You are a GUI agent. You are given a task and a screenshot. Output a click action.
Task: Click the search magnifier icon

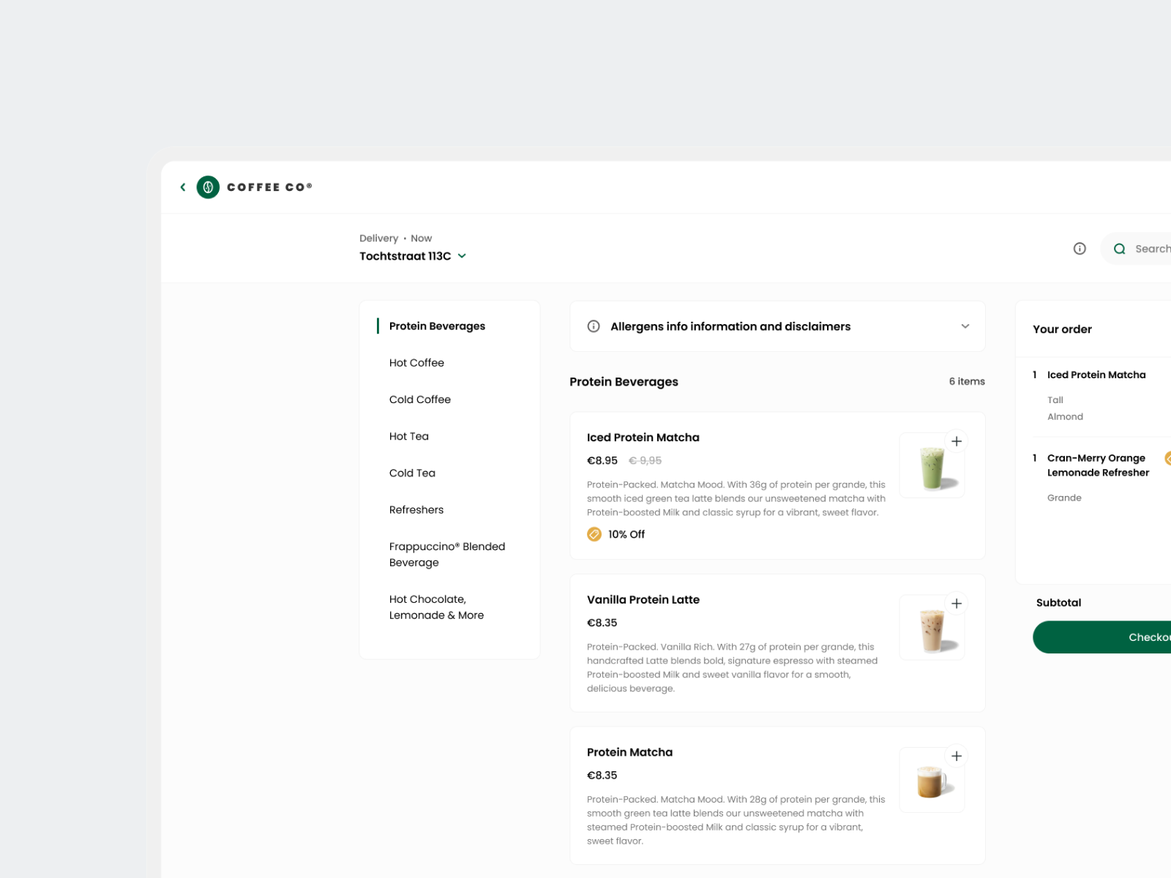[1119, 248]
